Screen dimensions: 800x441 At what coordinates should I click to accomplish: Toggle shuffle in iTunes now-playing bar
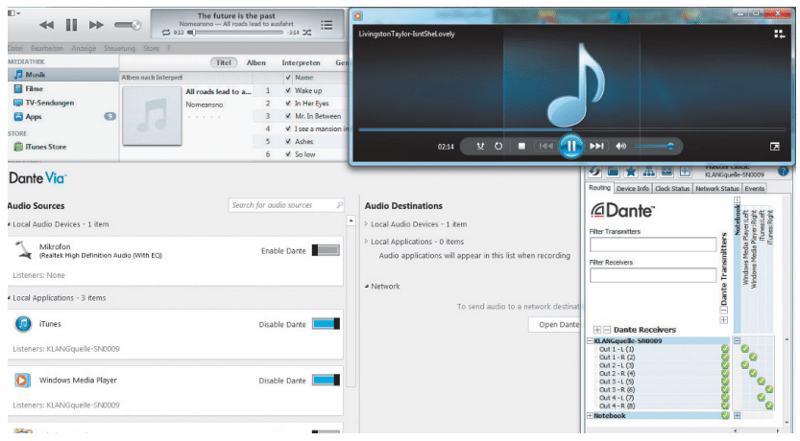[306, 32]
